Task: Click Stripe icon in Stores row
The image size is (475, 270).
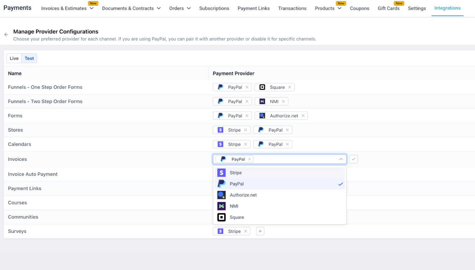Action: (220, 130)
